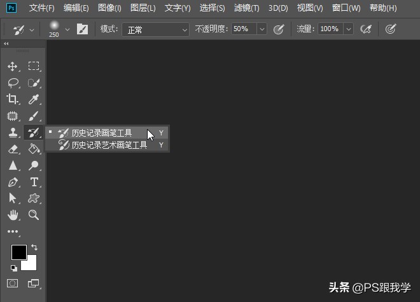
Task: Open 编辑(E) menu
Action: coord(76,8)
